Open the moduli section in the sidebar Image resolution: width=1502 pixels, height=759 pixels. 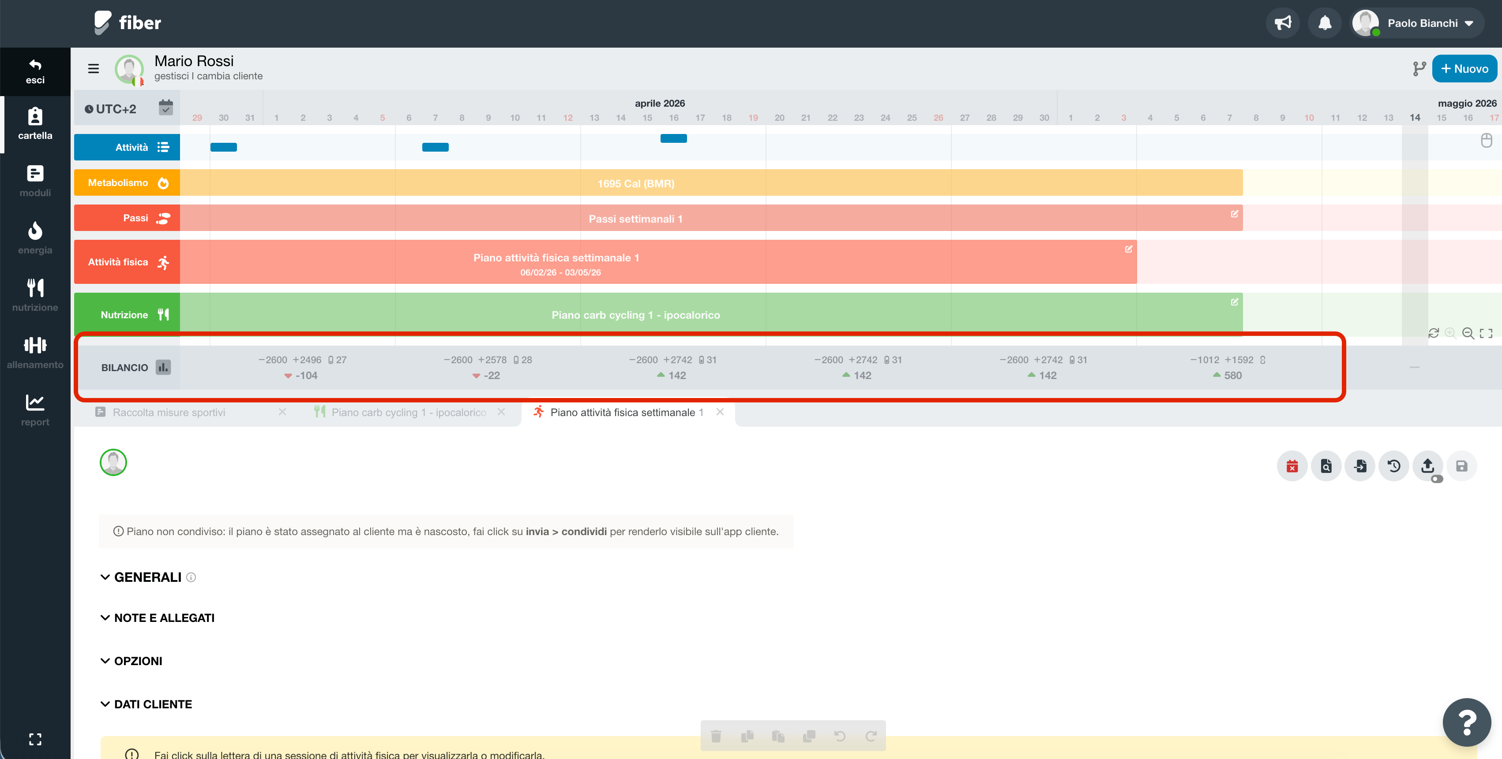click(35, 181)
